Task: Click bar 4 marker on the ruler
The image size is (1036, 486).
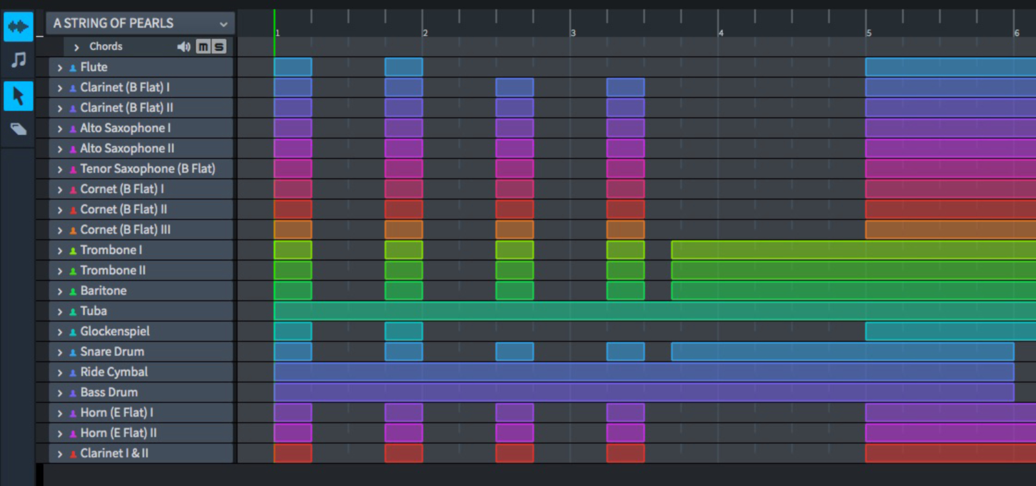Action: coord(721,33)
